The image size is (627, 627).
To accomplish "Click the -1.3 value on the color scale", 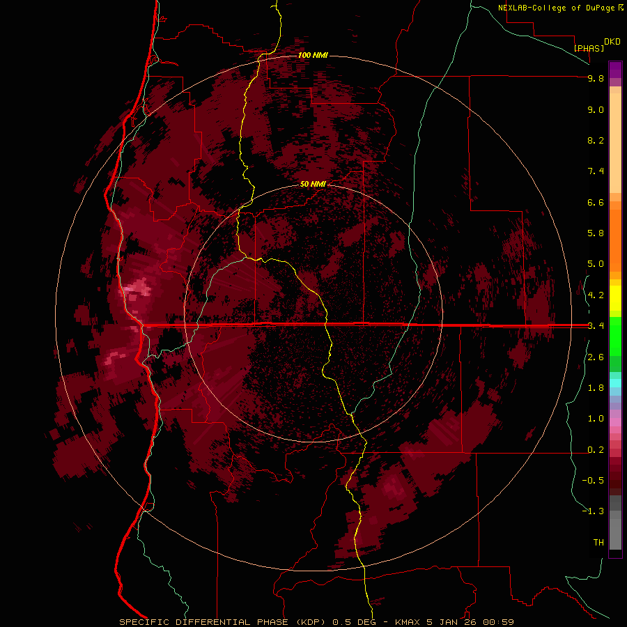I will point(593,511).
